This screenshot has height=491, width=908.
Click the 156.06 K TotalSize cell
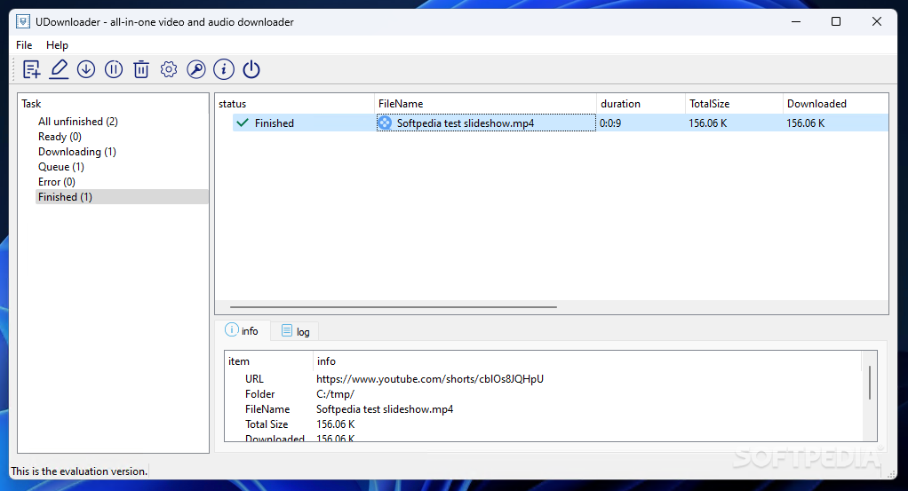click(734, 123)
